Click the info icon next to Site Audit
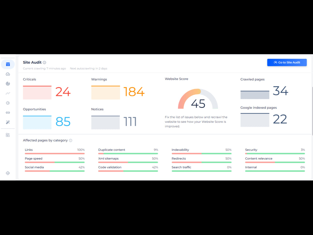The height and width of the screenshot is (235, 313). click(x=44, y=63)
